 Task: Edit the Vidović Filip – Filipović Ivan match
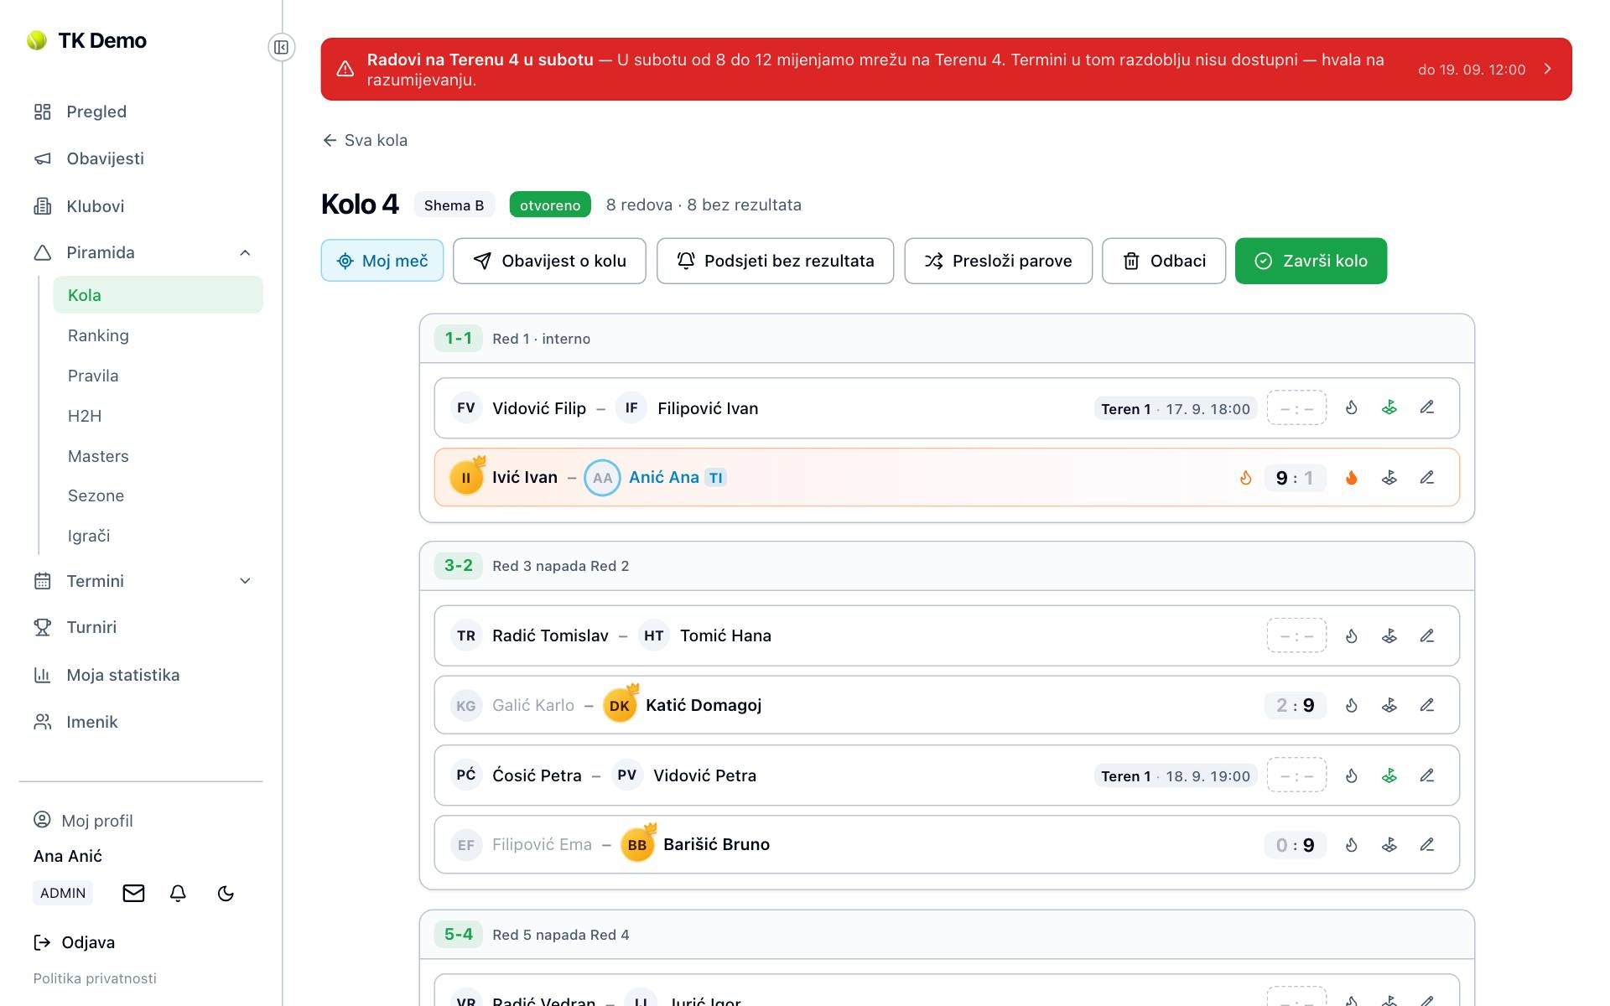coord(1427,408)
